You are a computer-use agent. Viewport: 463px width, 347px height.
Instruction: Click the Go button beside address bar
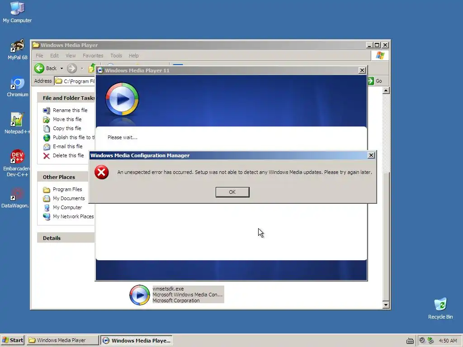coord(375,81)
